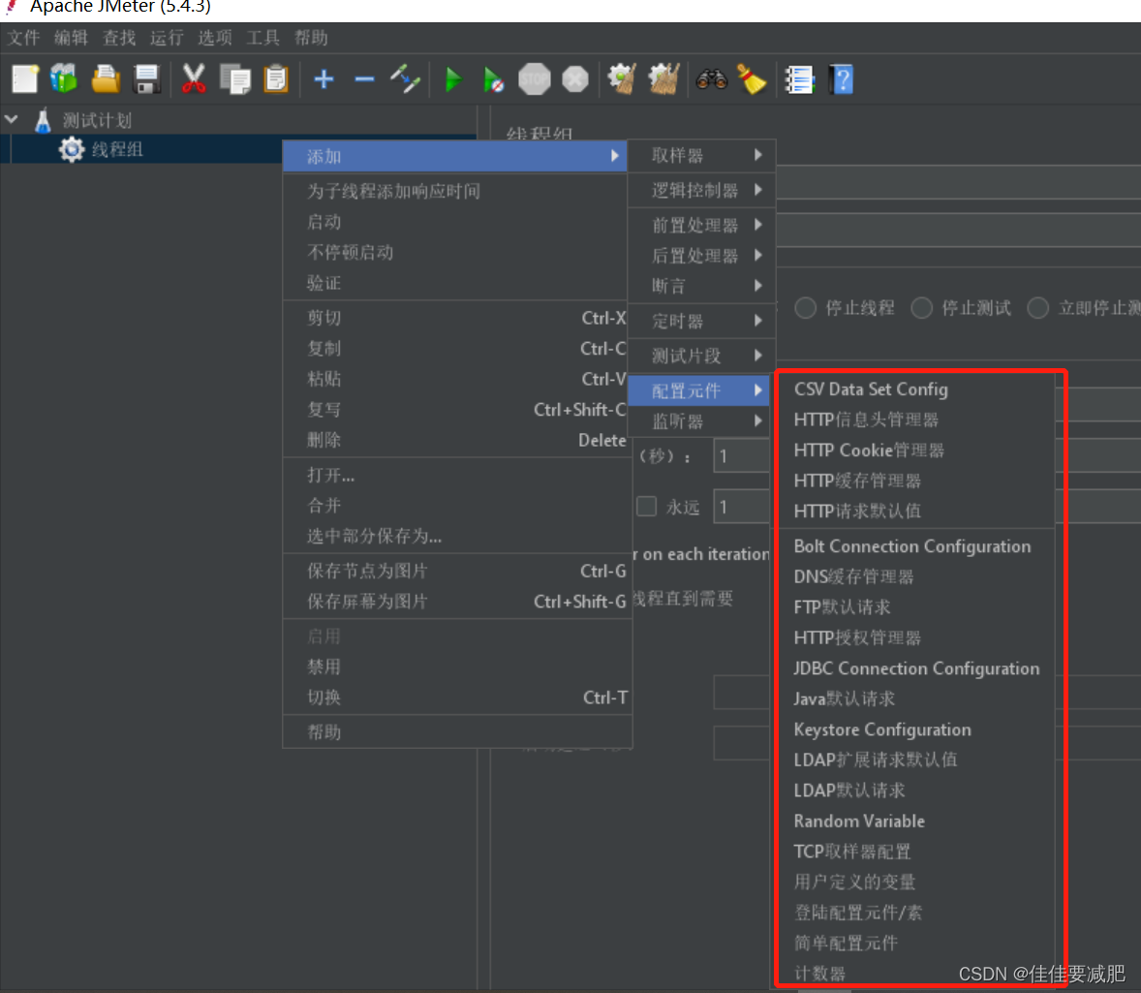Click the Clear all double-broom icon
This screenshot has height=993, width=1141.
point(663,79)
